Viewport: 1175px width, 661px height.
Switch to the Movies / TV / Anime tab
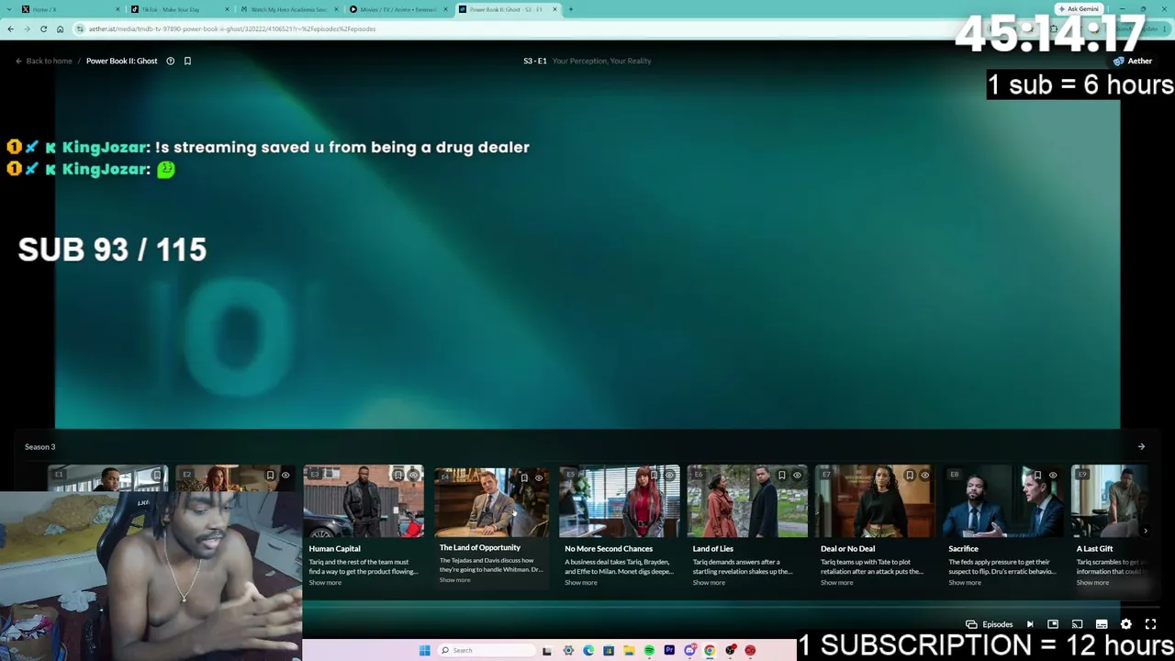[397, 9]
